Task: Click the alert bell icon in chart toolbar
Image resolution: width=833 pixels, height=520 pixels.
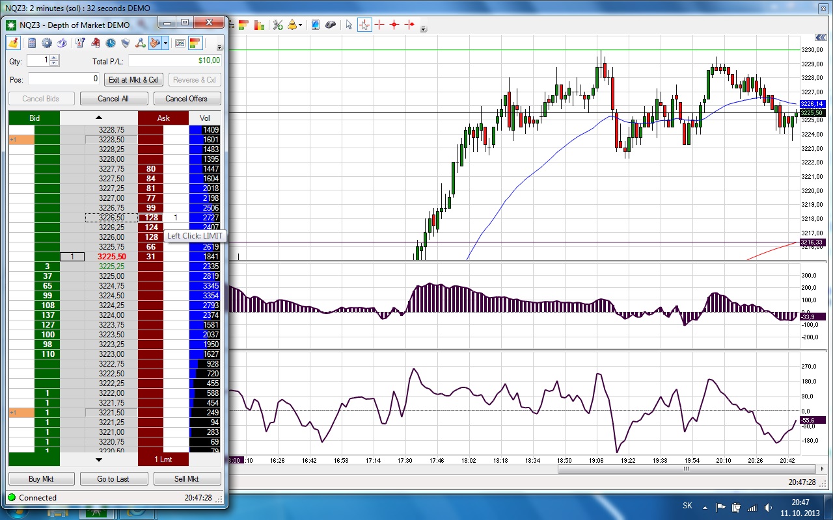Action: (292, 25)
